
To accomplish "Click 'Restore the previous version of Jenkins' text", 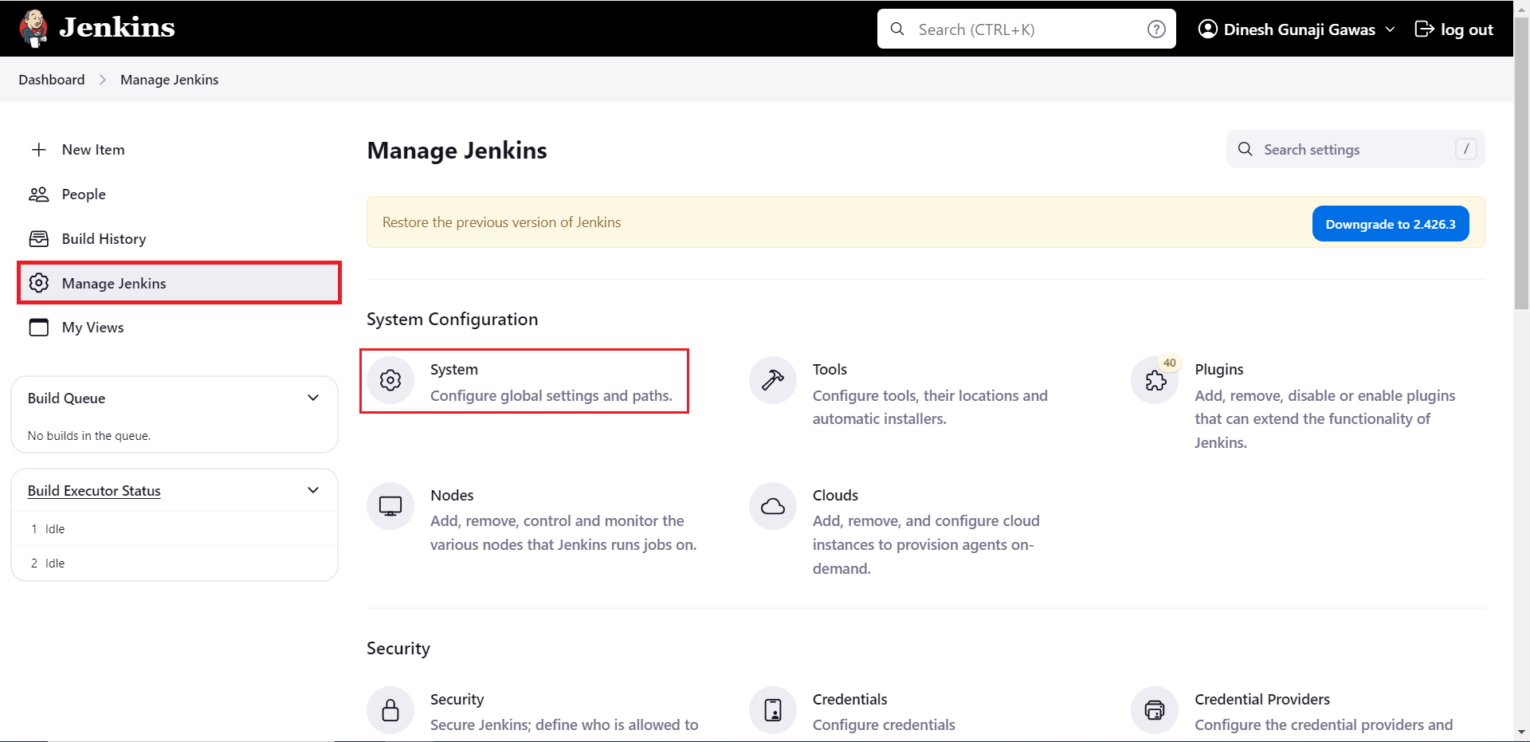I will 501,222.
